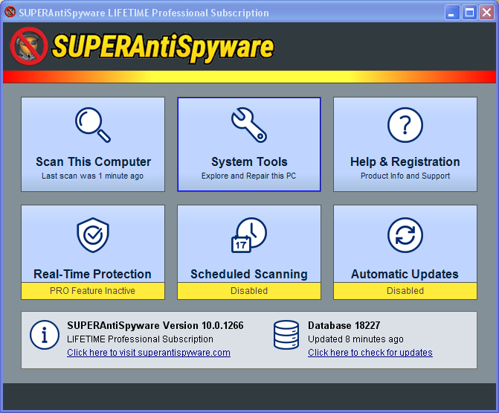Open Real-Time Protection label
Viewport: 499px width, 413px height.
[x=92, y=274]
